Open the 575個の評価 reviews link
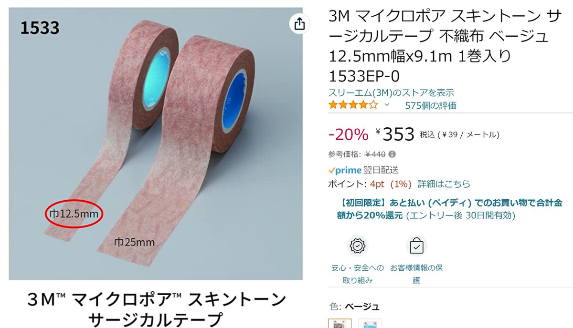 431,105
